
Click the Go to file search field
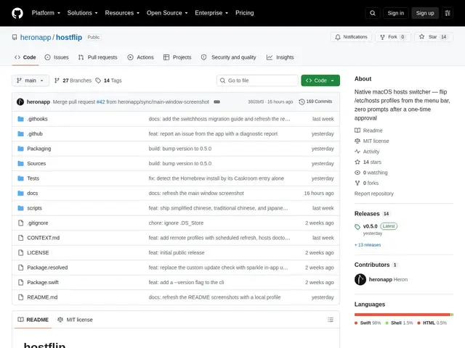coord(257,80)
